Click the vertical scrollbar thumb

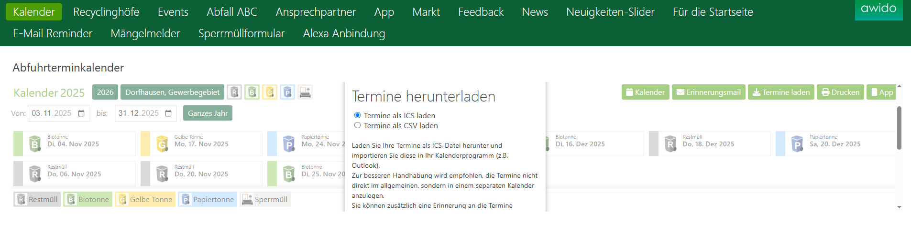899,128
